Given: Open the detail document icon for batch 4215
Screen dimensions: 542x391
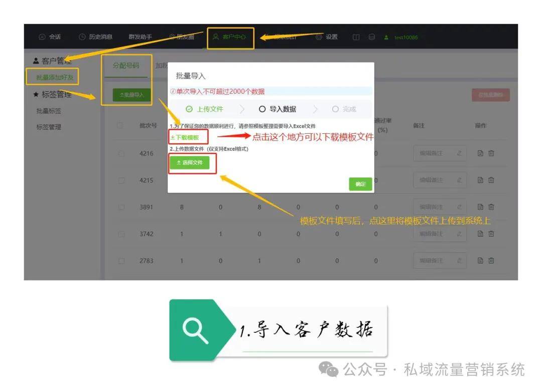Looking at the screenshot, I should 480,180.
